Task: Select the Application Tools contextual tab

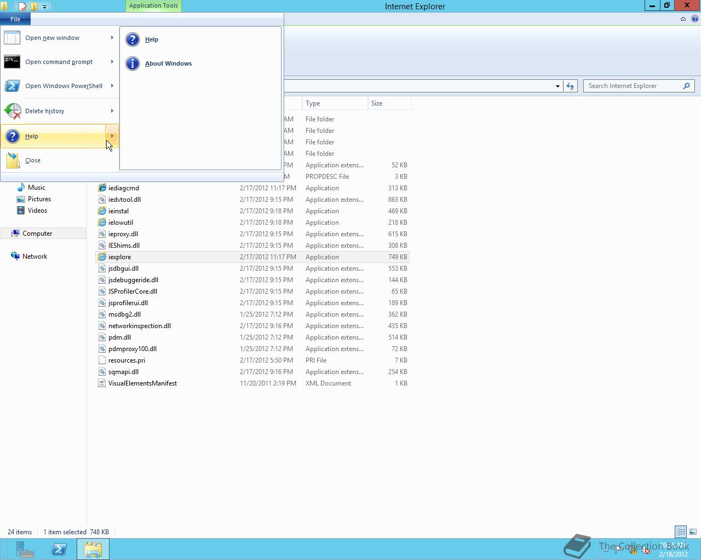Action: coord(153,5)
